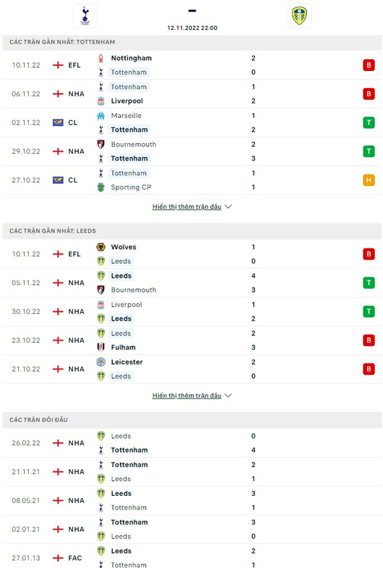This screenshot has height=568, width=383.
Task: Open the 26.02.22 Leeds vs Tottenham match row
Action: pyautogui.click(x=191, y=443)
